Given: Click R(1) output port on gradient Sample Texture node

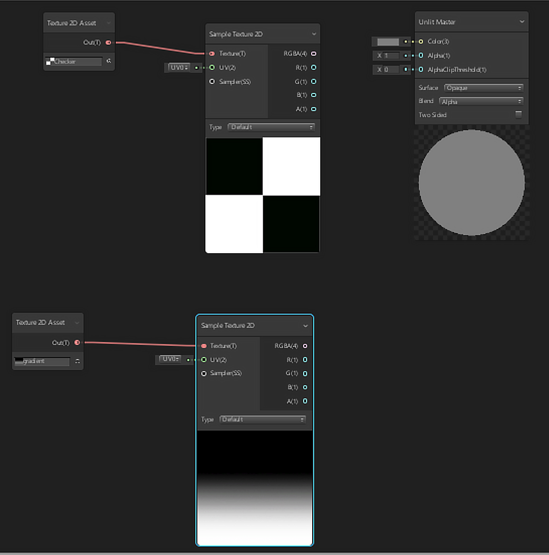Looking at the screenshot, I should pyautogui.click(x=305, y=360).
